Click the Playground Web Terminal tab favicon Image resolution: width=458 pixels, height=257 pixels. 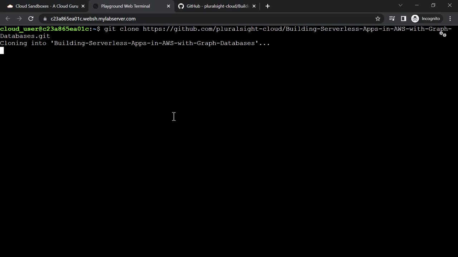tap(96, 6)
